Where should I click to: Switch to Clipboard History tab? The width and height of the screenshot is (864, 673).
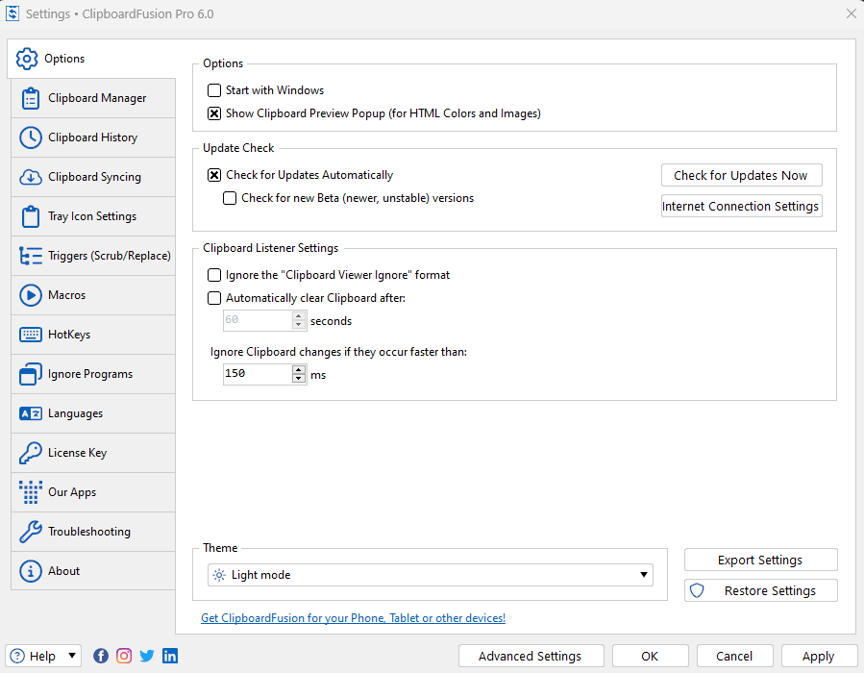[x=93, y=137]
